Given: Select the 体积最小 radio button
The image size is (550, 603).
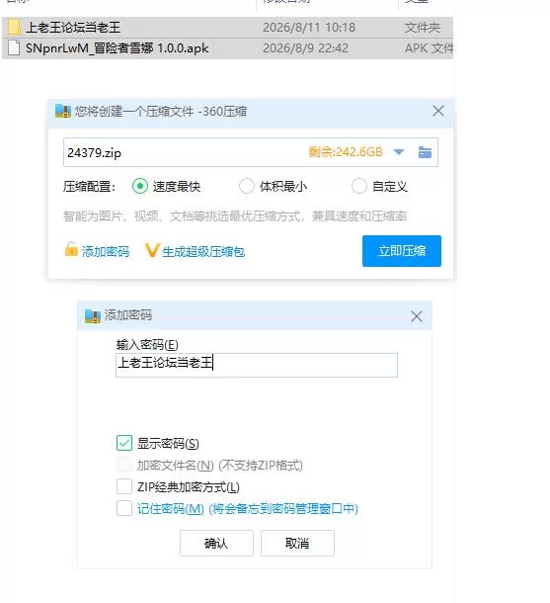Looking at the screenshot, I should 247,186.
